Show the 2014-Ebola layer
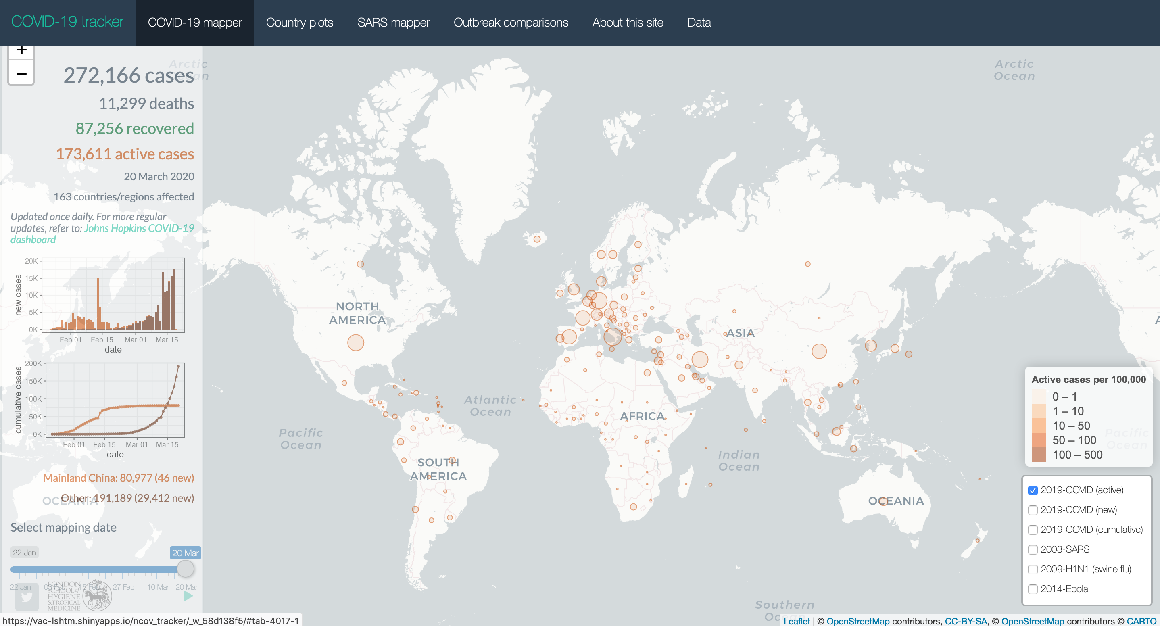The height and width of the screenshot is (626, 1160). coord(1033,589)
